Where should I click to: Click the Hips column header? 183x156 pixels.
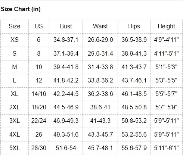point(134,26)
